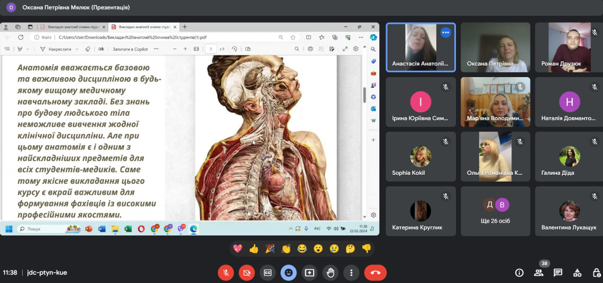Send the surprised face reaction
The width and height of the screenshot is (603, 283).
318,249
